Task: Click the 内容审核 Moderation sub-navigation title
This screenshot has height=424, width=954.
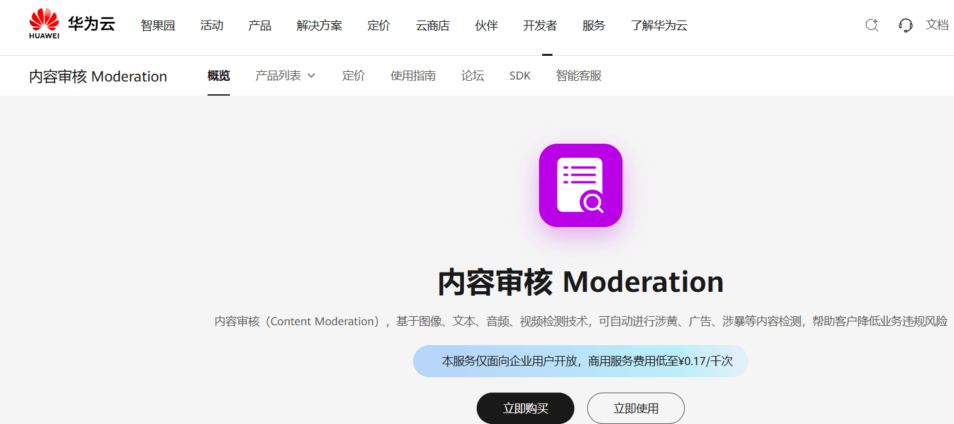Action: coord(98,76)
